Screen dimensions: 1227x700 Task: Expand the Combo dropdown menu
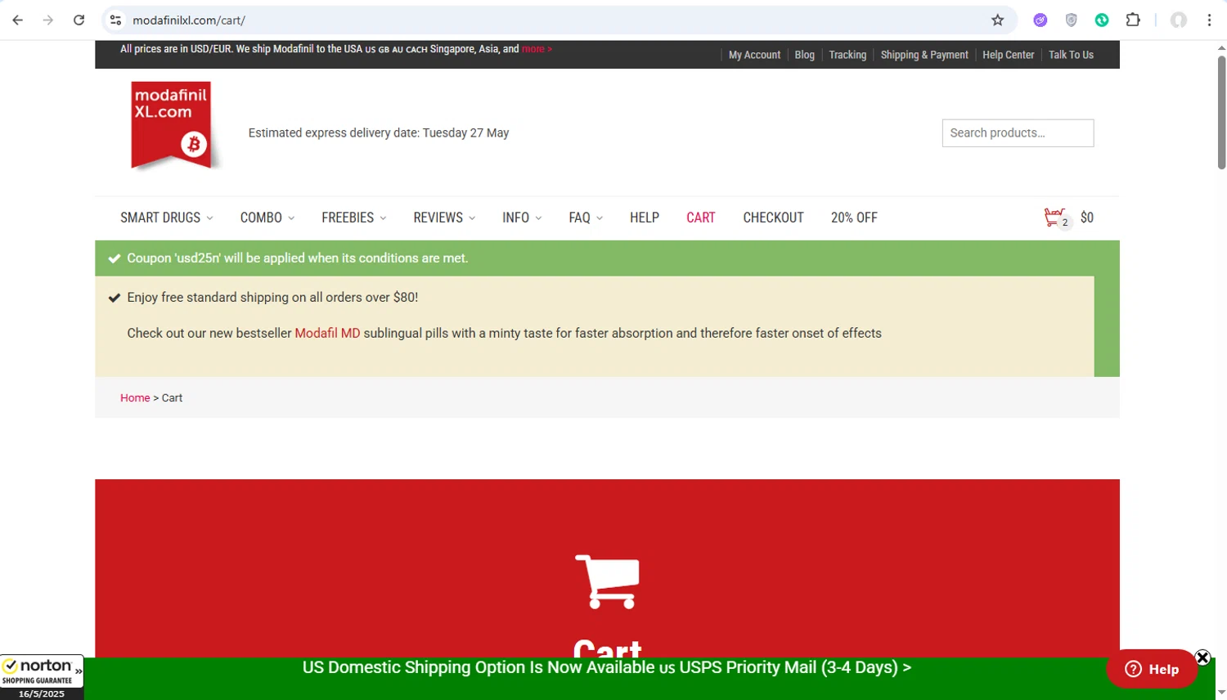click(267, 218)
